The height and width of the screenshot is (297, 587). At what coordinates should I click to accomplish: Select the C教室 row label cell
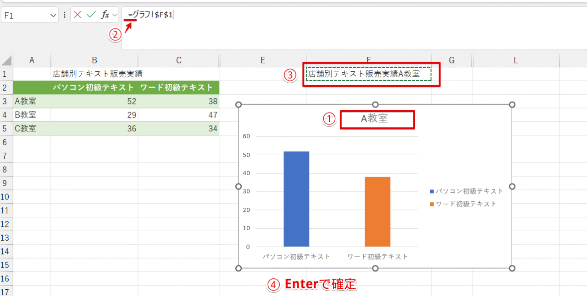tap(32, 129)
